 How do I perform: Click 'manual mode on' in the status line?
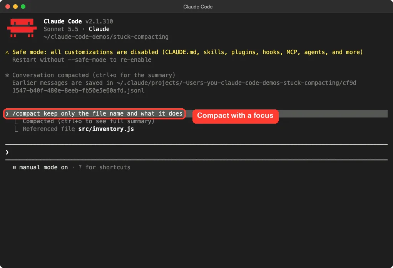click(x=43, y=167)
